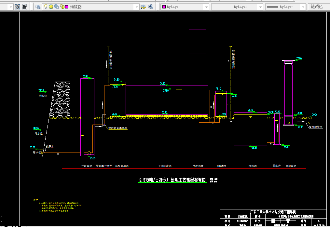Select the 枯水位 water level label
Image resolution: width=330 pixels, height=227 pixels.
[37, 152]
